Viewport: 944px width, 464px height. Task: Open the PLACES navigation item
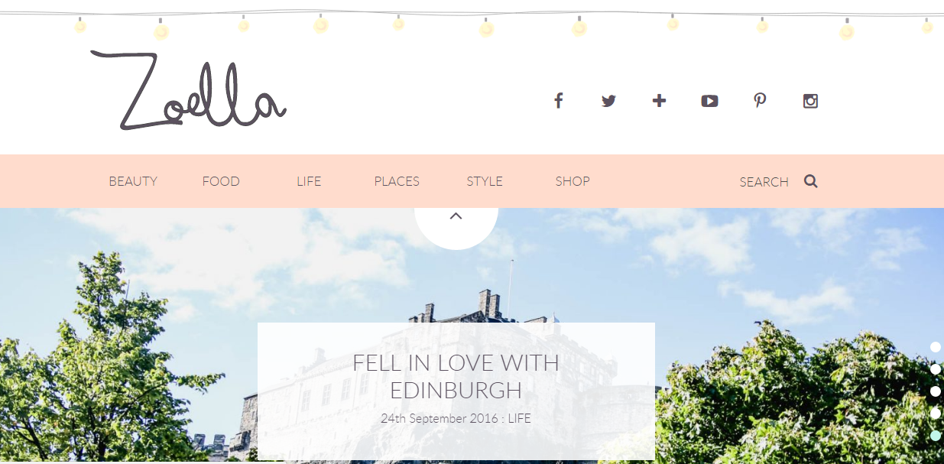[397, 181]
